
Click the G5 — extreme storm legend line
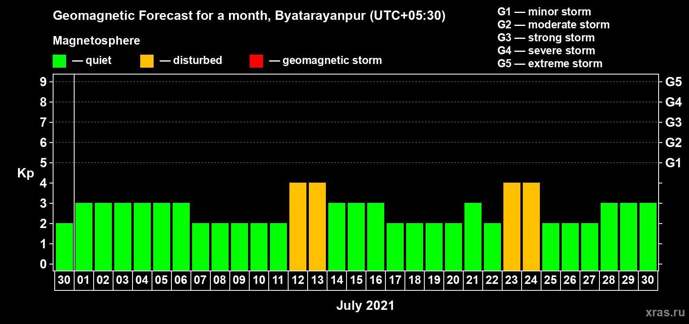[550, 64]
